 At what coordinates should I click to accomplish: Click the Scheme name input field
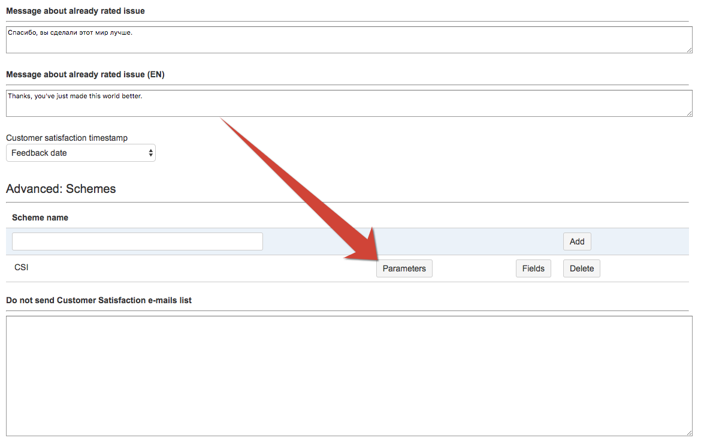coord(137,241)
